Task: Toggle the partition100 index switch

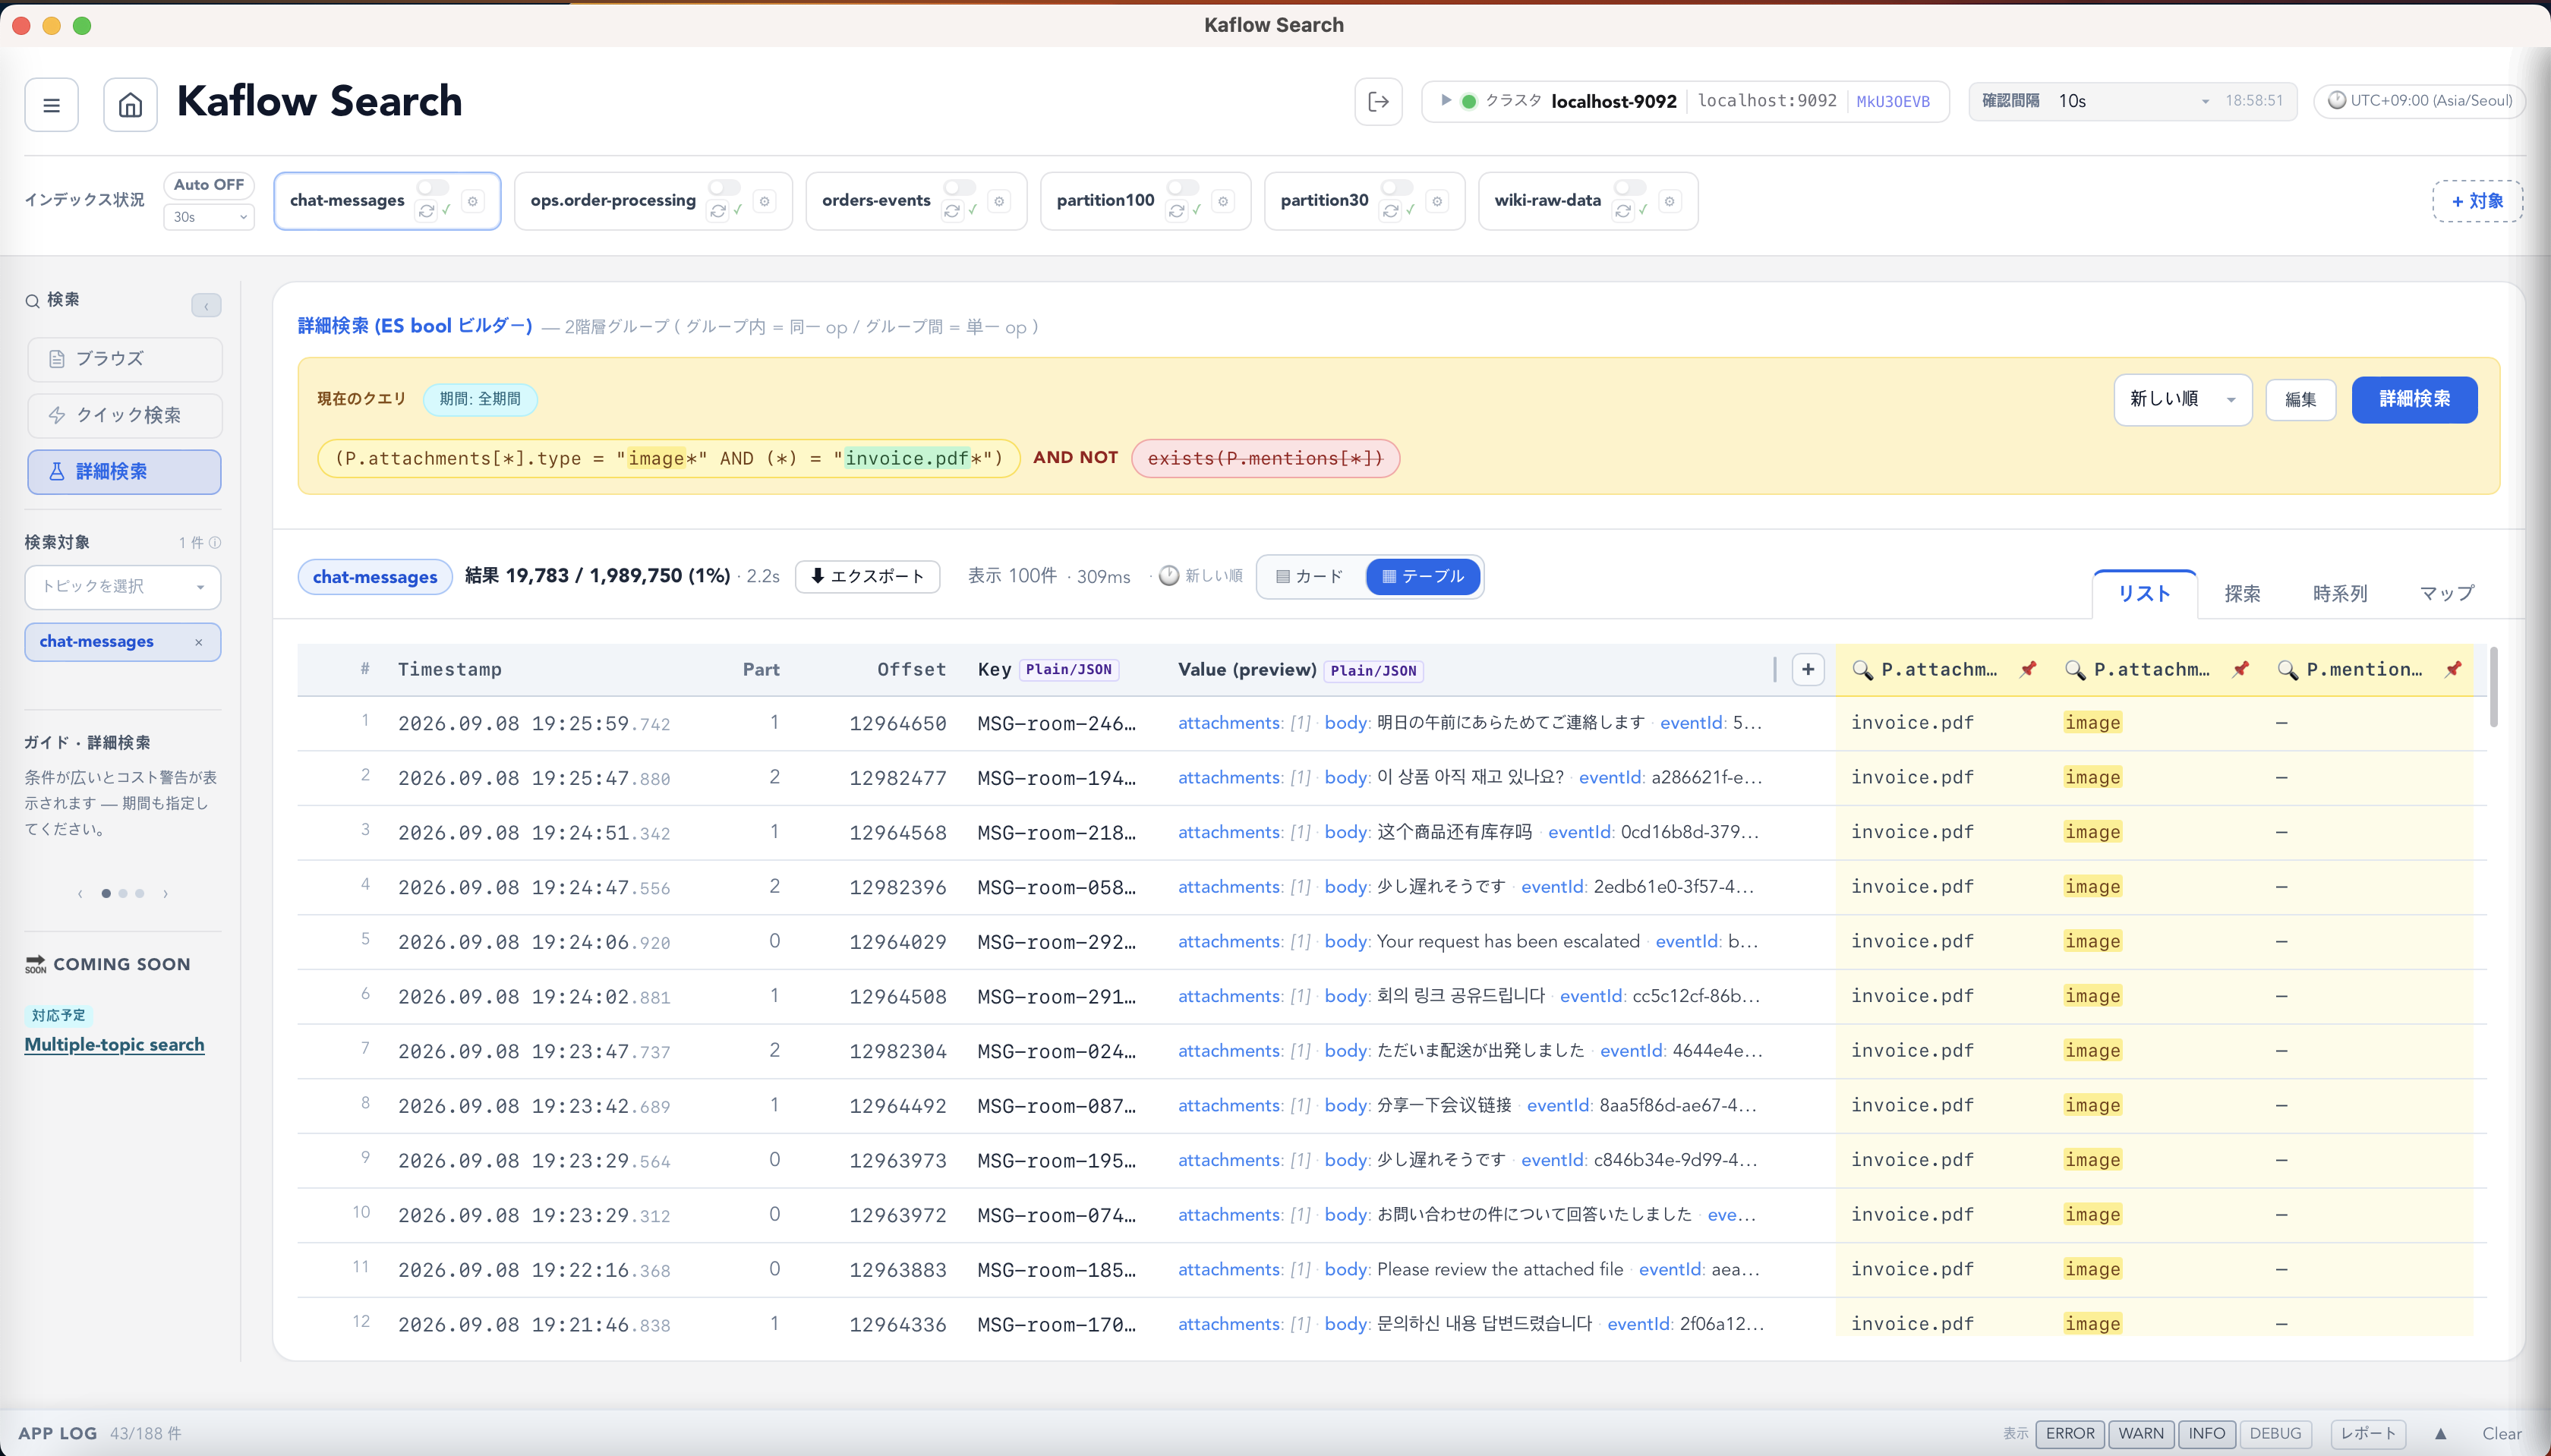Action: (x=1183, y=187)
